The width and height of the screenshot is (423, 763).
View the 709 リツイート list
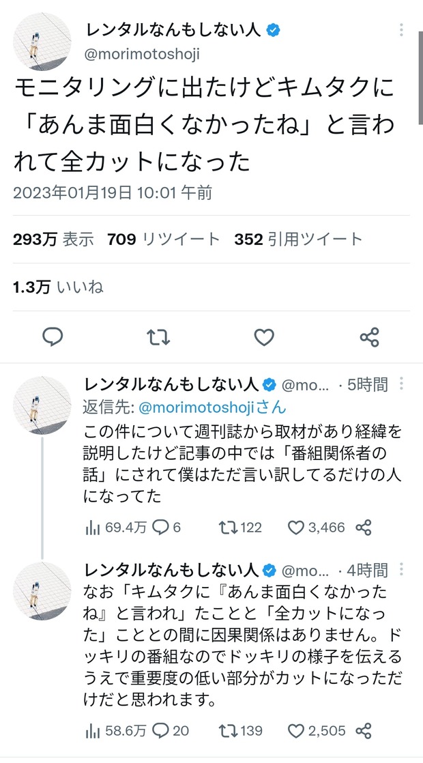tap(164, 240)
